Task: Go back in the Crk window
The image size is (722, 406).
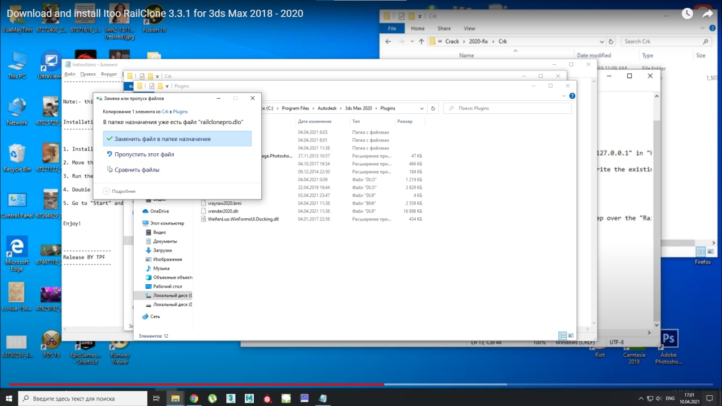Action: (x=388, y=41)
